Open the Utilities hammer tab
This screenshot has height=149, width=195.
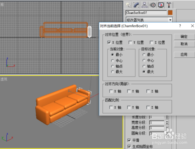(x=169, y=5)
